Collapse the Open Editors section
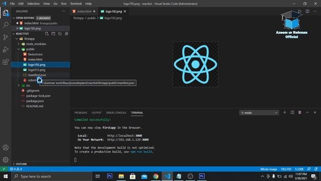321x181 pixels. click(14, 18)
